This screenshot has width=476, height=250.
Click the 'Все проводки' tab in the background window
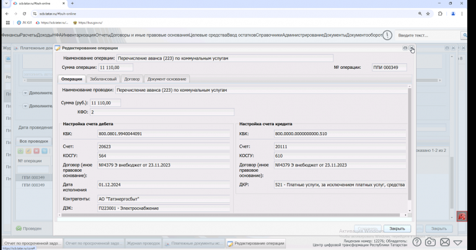point(33,141)
